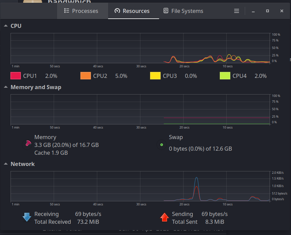The image size is (291, 235).
Task: Collapse the Network section
Action: pyautogui.click(x=6, y=164)
